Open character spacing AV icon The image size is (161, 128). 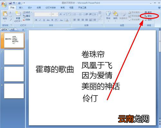tap(56, 20)
